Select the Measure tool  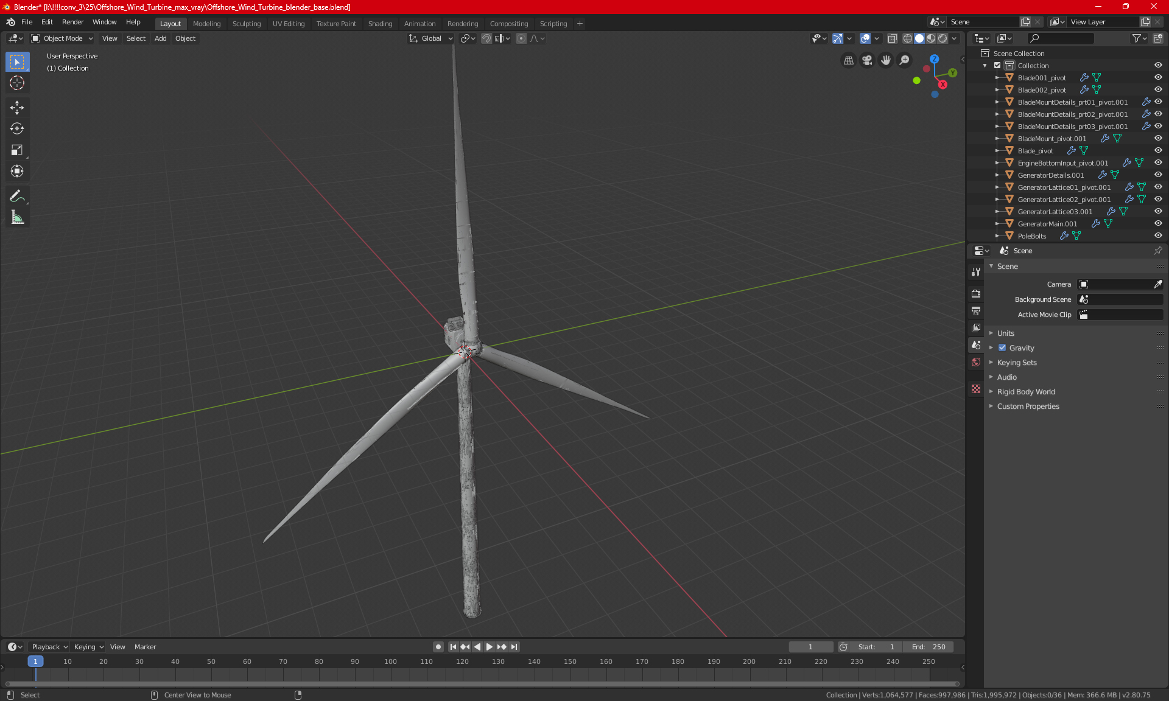click(17, 217)
